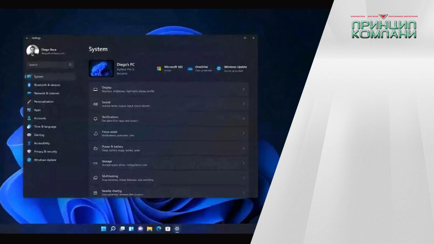The width and height of the screenshot is (434, 244).
Task: Click the Storage drive icon
Action: click(x=95, y=163)
